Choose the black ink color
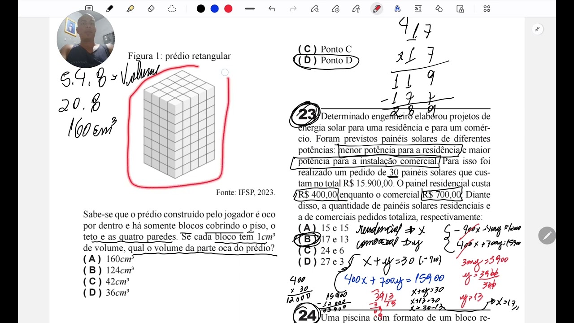This screenshot has width=574, height=323. point(201,9)
